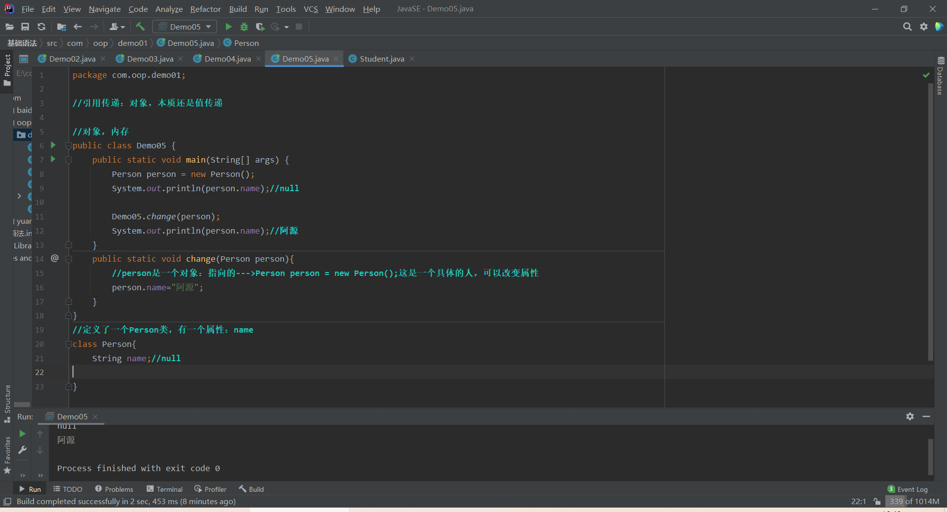Click the Stop process square icon
Image resolution: width=947 pixels, height=512 pixels.
(299, 27)
